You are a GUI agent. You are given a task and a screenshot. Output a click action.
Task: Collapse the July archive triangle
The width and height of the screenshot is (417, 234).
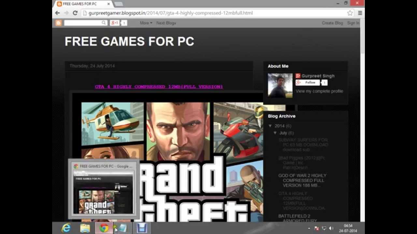[275, 133]
